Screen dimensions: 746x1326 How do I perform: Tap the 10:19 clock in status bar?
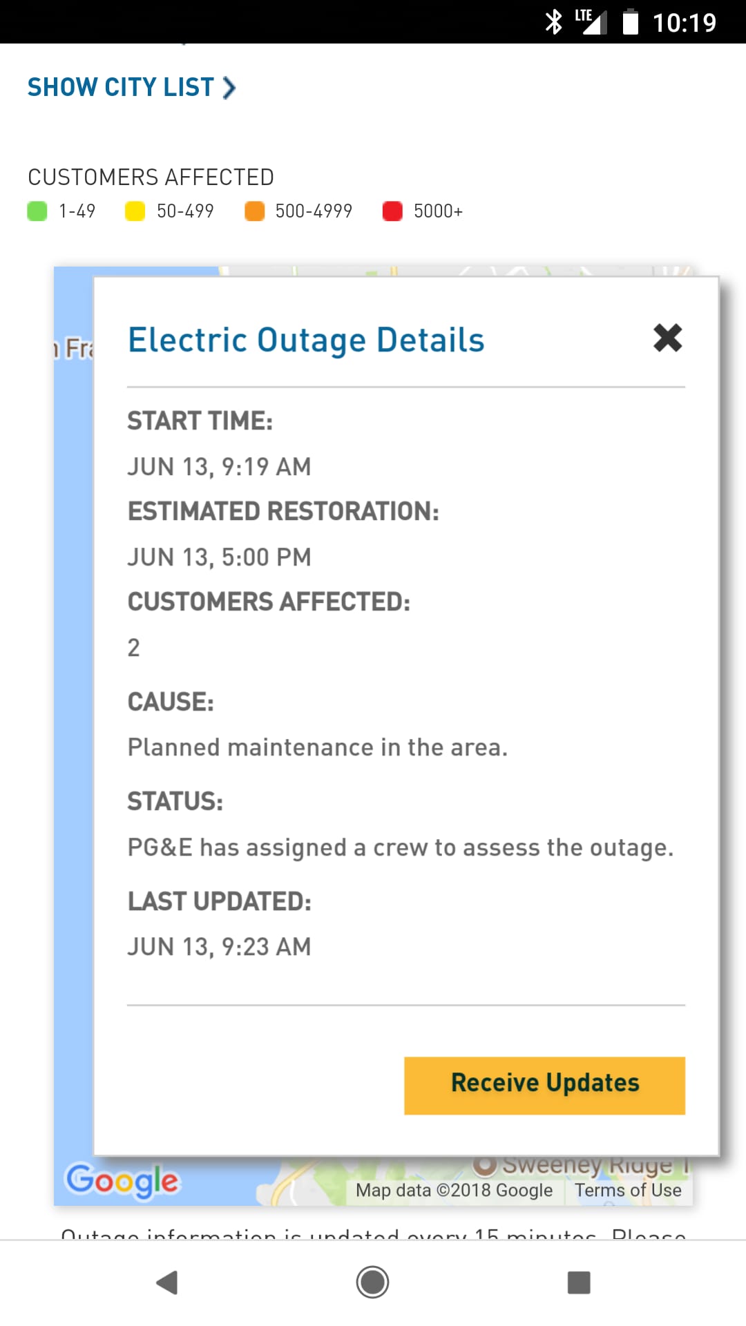point(685,23)
